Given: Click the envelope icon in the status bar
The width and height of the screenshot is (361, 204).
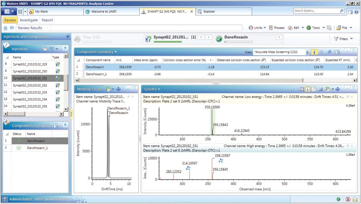Looking at the screenshot, I should point(355,199).
